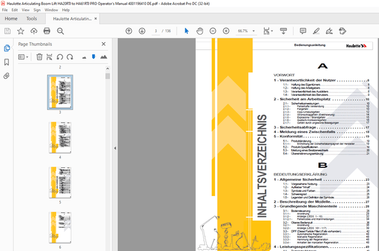Jump to Konformität entry
379x251 pixels.
coord(321,136)
